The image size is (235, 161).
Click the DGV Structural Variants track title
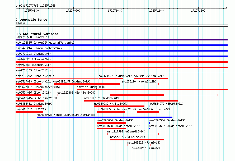37,34
